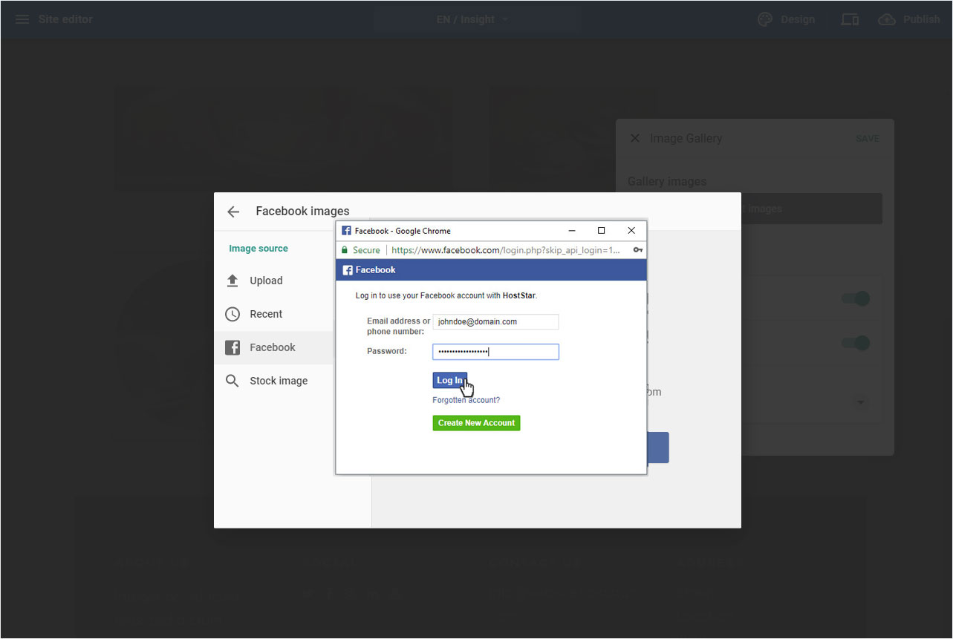Click the Facebook favicon in the popup title bar
This screenshot has height=639, width=953.
pyautogui.click(x=346, y=231)
